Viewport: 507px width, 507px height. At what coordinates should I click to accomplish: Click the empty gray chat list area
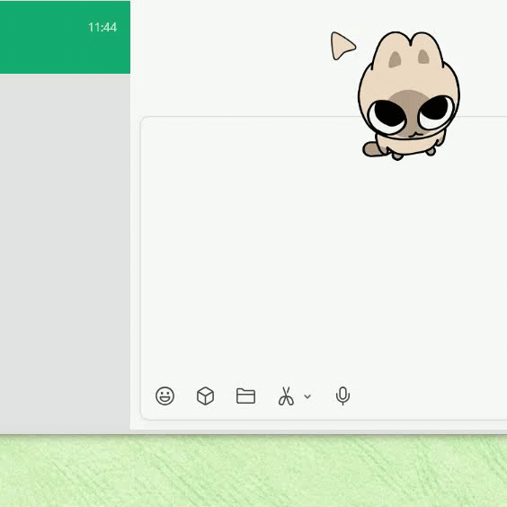[x=65, y=253]
